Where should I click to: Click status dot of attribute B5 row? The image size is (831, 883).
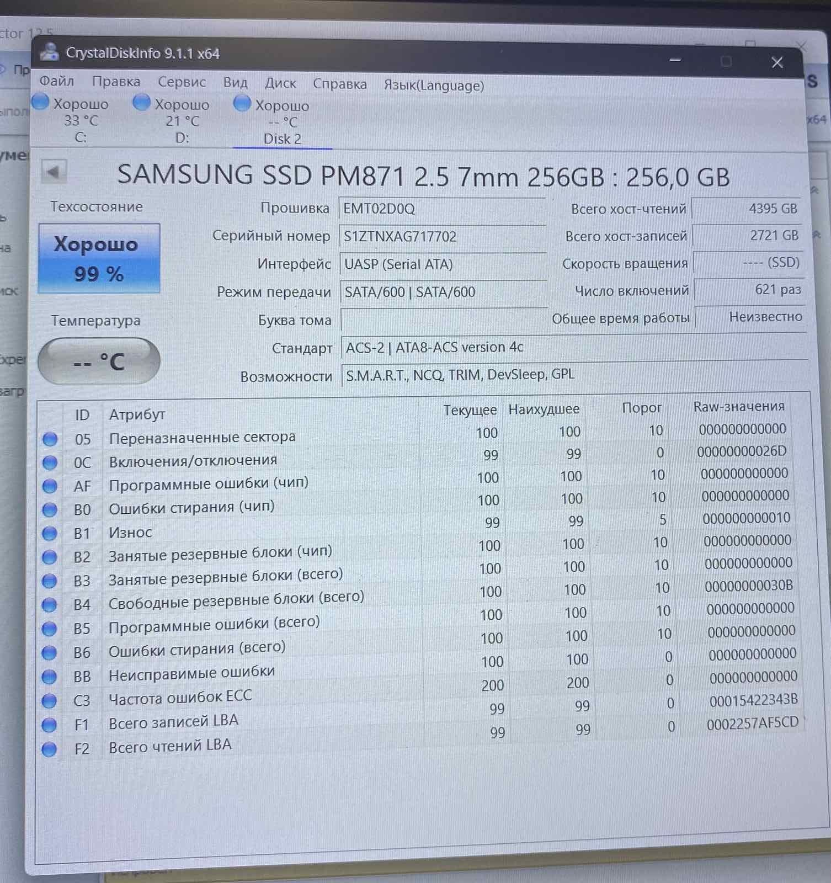(x=50, y=629)
